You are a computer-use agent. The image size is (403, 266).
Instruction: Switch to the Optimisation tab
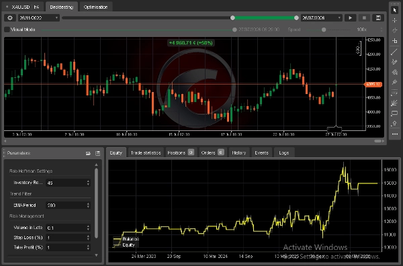[95, 7]
